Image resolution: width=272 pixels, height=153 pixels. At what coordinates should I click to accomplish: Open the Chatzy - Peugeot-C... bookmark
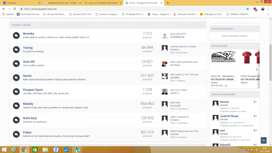pyautogui.click(x=159, y=14)
